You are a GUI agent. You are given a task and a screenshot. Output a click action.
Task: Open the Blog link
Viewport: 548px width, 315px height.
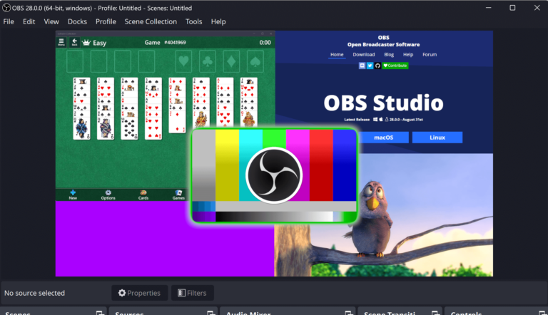[389, 54]
